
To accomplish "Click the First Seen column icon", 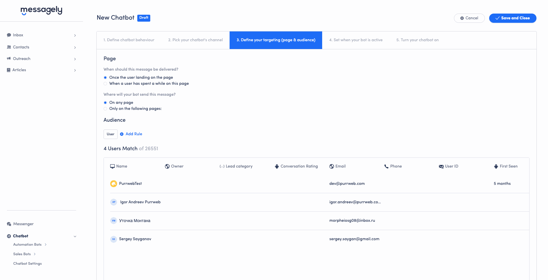I will [496, 166].
